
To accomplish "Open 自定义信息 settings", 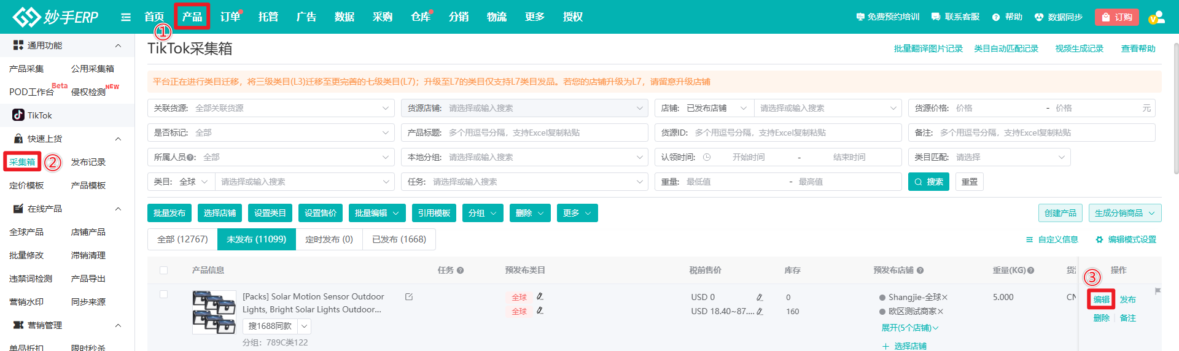I will 1052,239.
